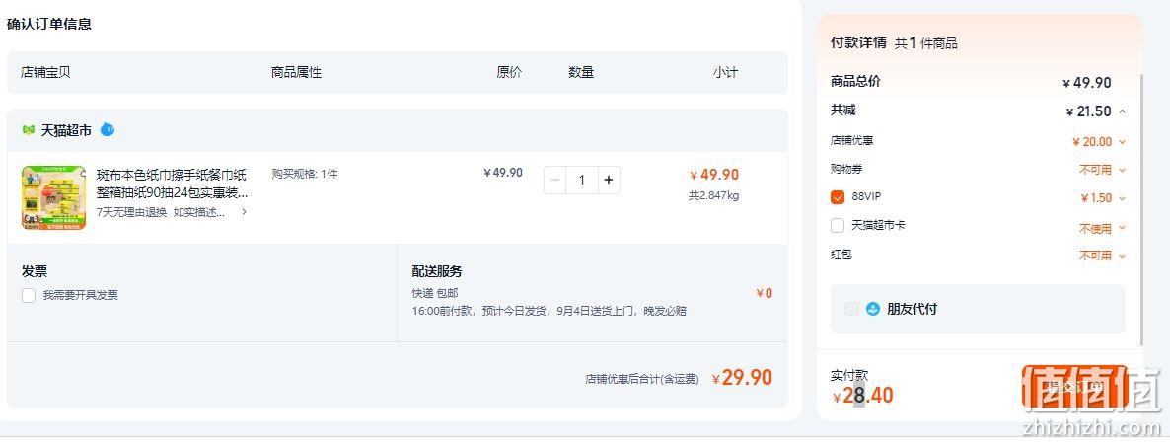This screenshot has height=445, width=1170.
Task: Click the 朋友代付 blue person icon
Action: click(x=873, y=309)
